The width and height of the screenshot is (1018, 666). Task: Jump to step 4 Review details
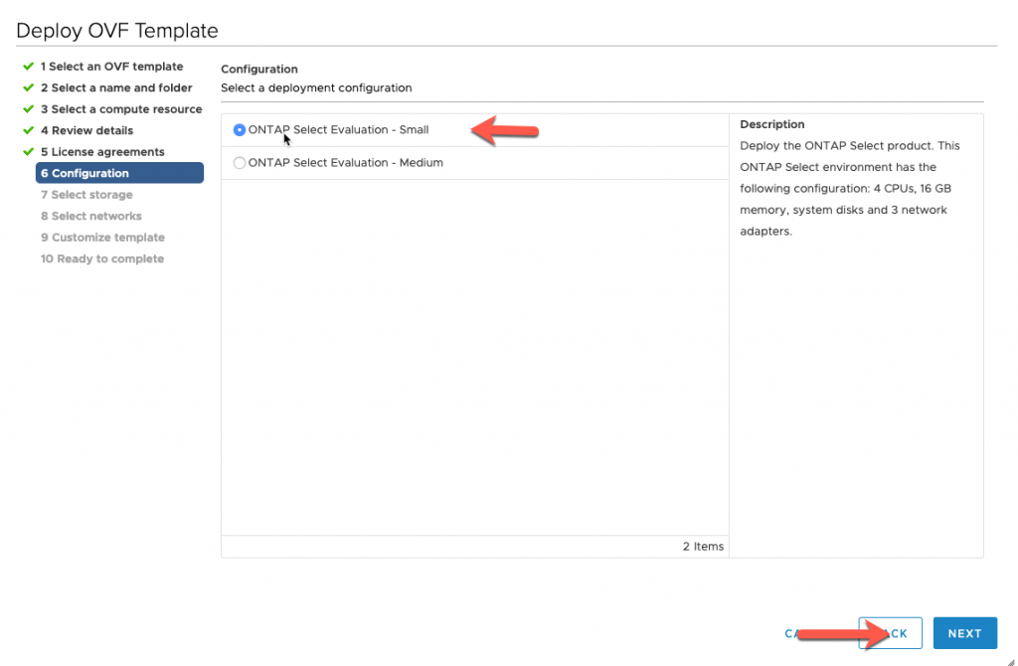tap(87, 130)
